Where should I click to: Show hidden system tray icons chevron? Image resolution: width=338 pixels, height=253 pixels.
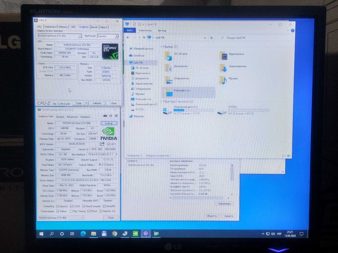(263, 234)
